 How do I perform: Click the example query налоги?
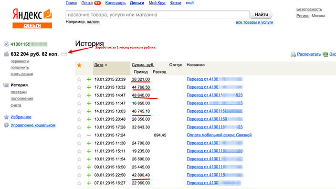pos(93,22)
